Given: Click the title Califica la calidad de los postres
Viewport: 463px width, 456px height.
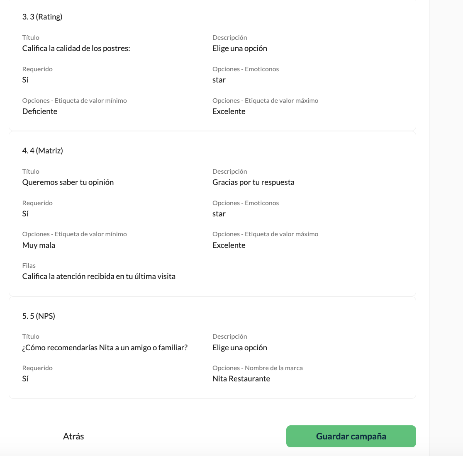Looking at the screenshot, I should click(76, 49).
